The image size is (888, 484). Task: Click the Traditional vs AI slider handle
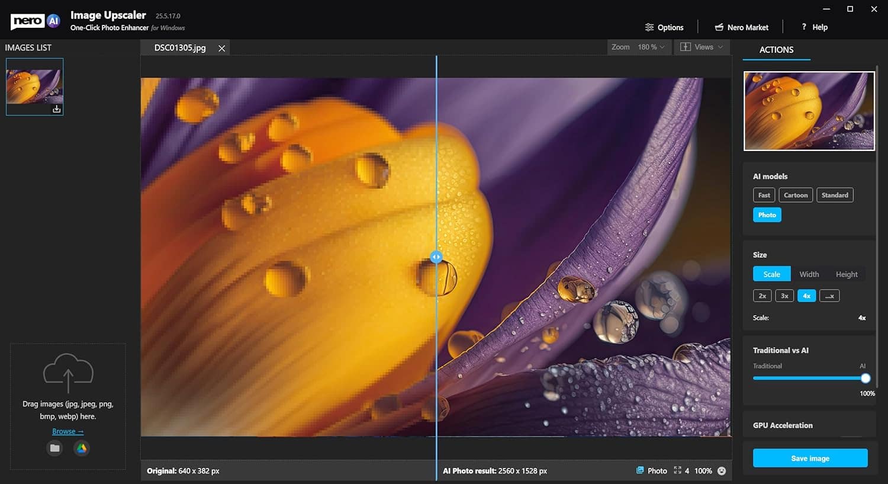[x=866, y=379]
